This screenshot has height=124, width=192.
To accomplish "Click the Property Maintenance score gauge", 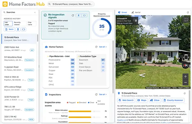I will pyautogui.click(x=102, y=28).
